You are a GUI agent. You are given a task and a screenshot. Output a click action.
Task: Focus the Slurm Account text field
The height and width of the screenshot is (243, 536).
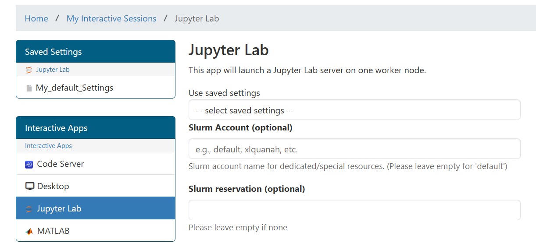(x=354, y=149)
